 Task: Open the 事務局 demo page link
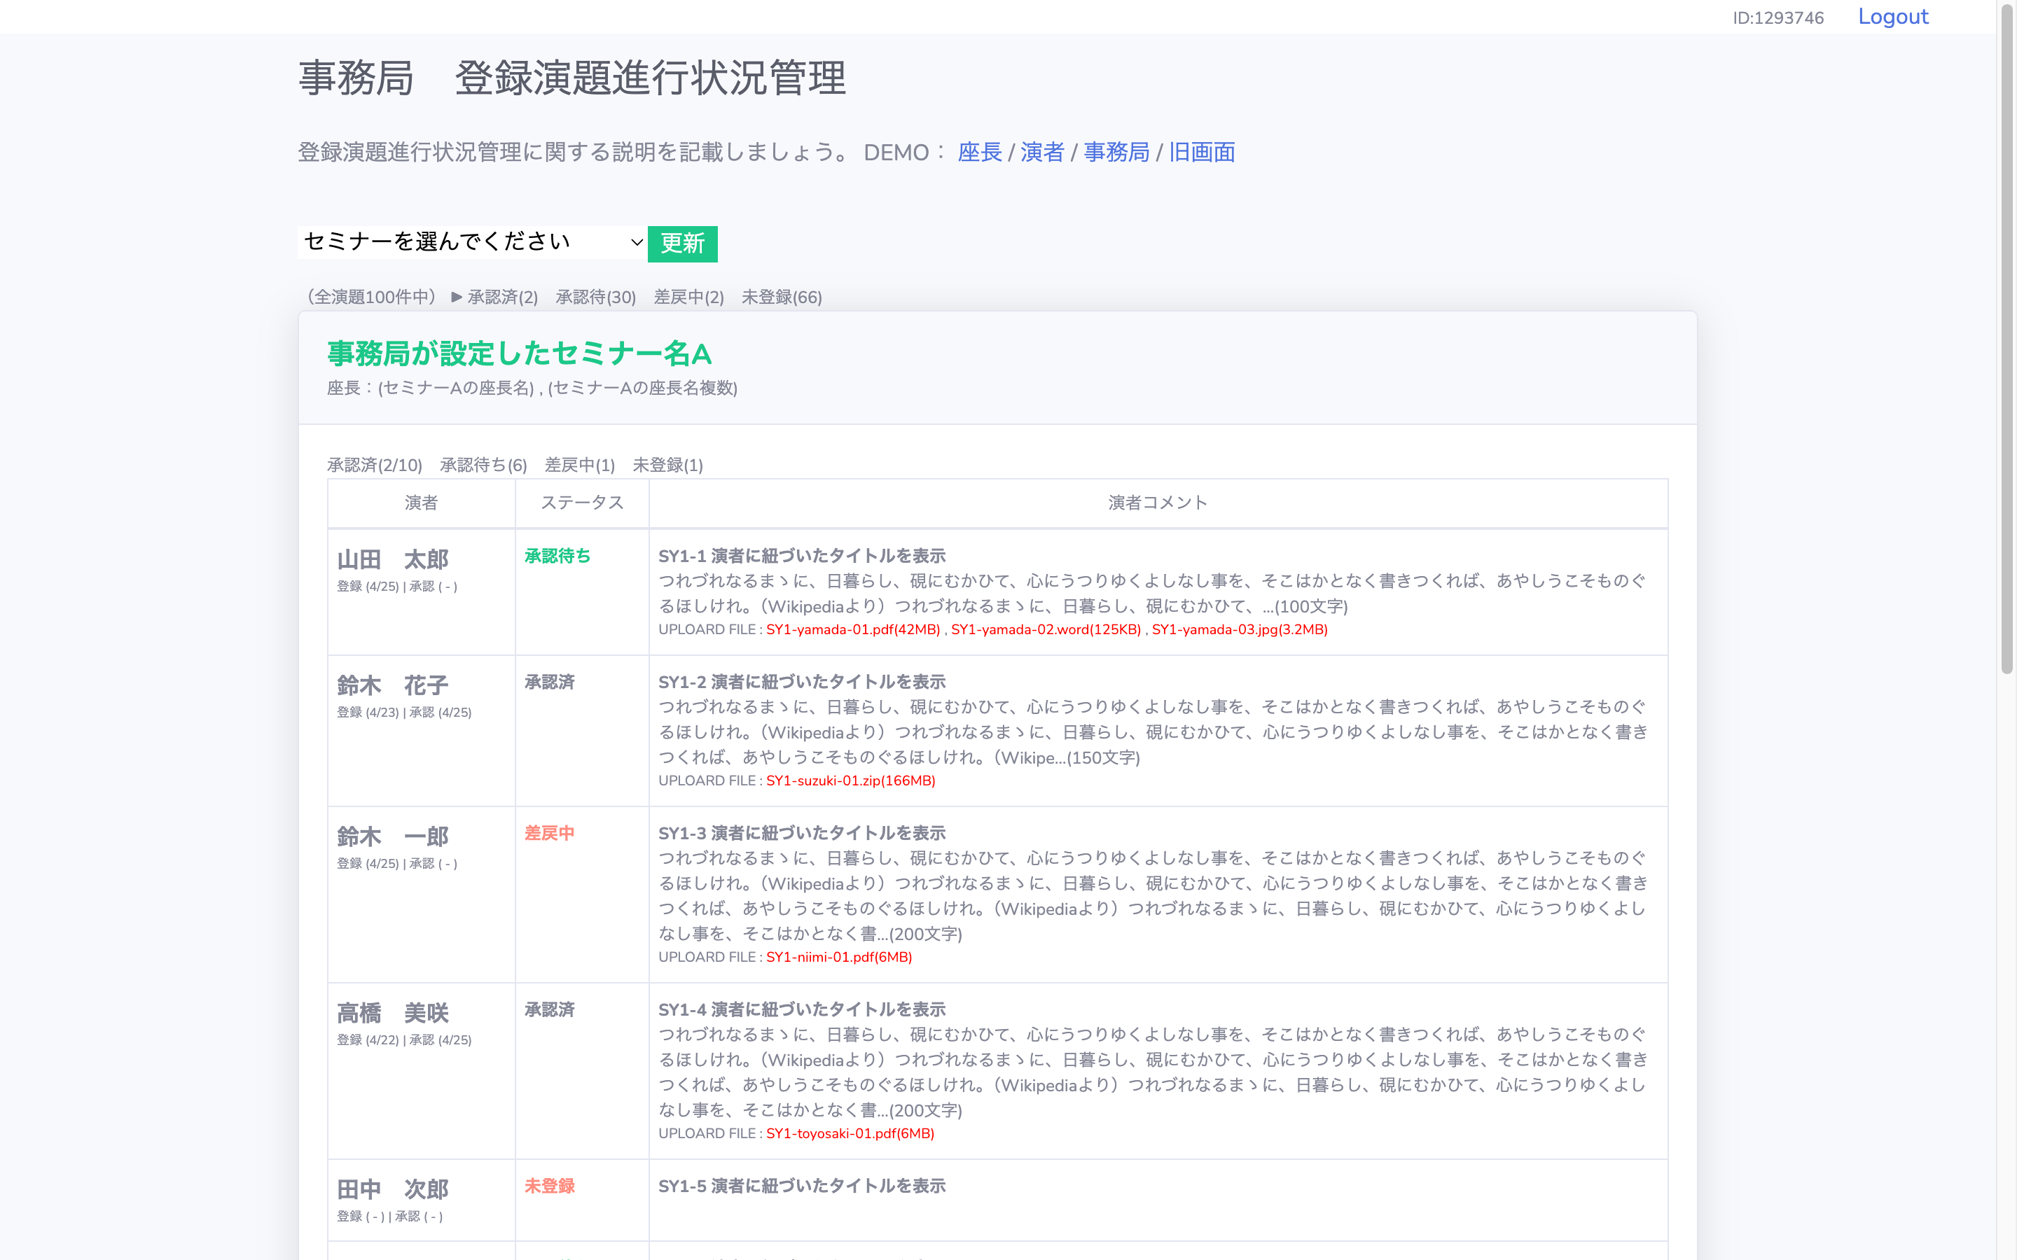(1116, 153)
